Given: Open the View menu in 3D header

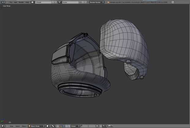Looking at the screenshot, I should tap(11, 126).
